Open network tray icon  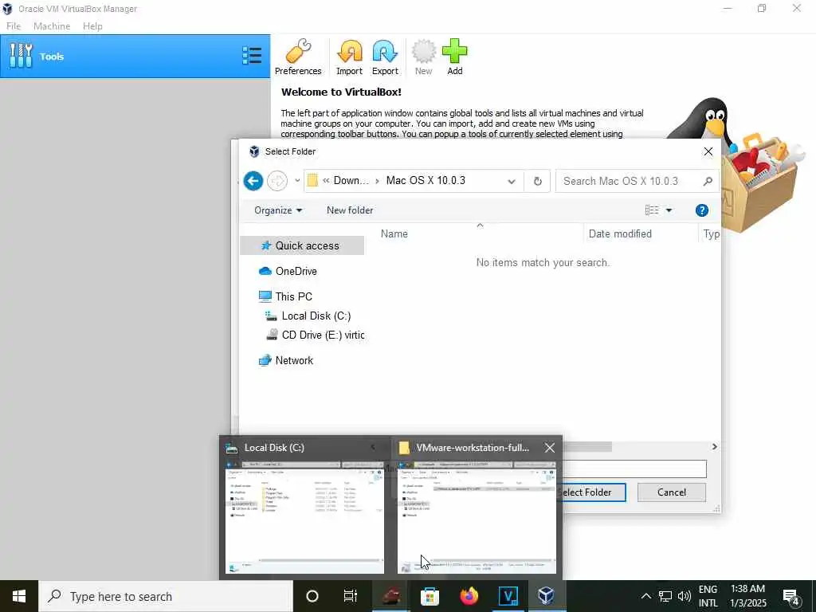click(x=665, y=596)
